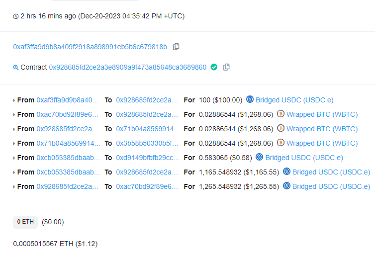Click USDC.e icon in 1,165.548932 row
Screen dimensions: 375x258
tap(286, 171)
